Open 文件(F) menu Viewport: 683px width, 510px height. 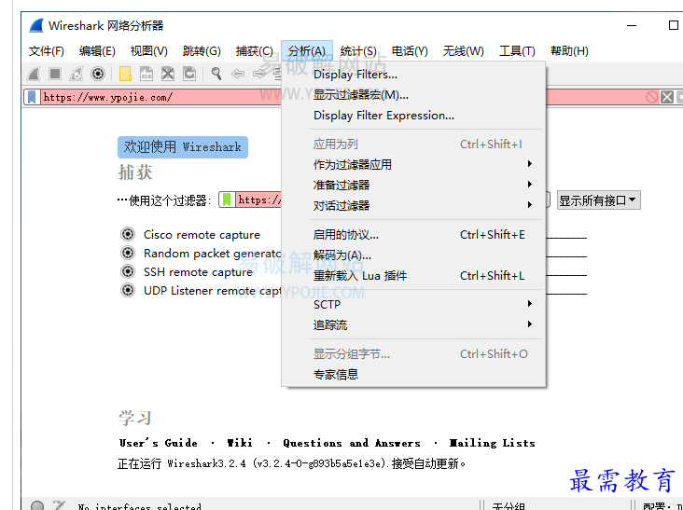(46, 51)
